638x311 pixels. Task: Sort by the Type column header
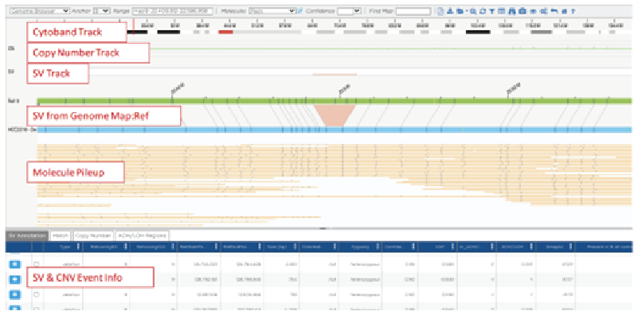63,247
